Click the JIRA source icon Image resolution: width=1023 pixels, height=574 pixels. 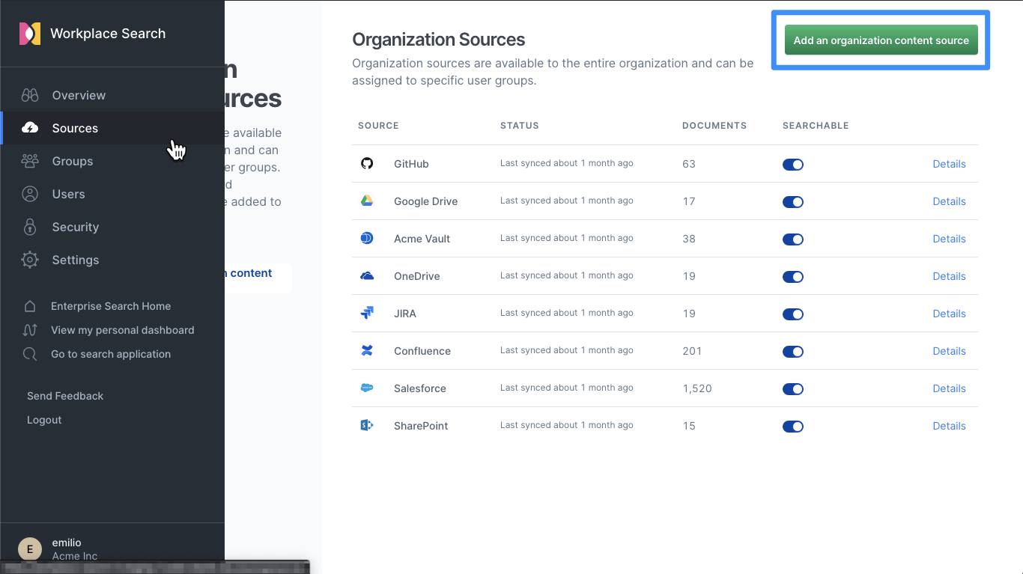tap(367, 313)
